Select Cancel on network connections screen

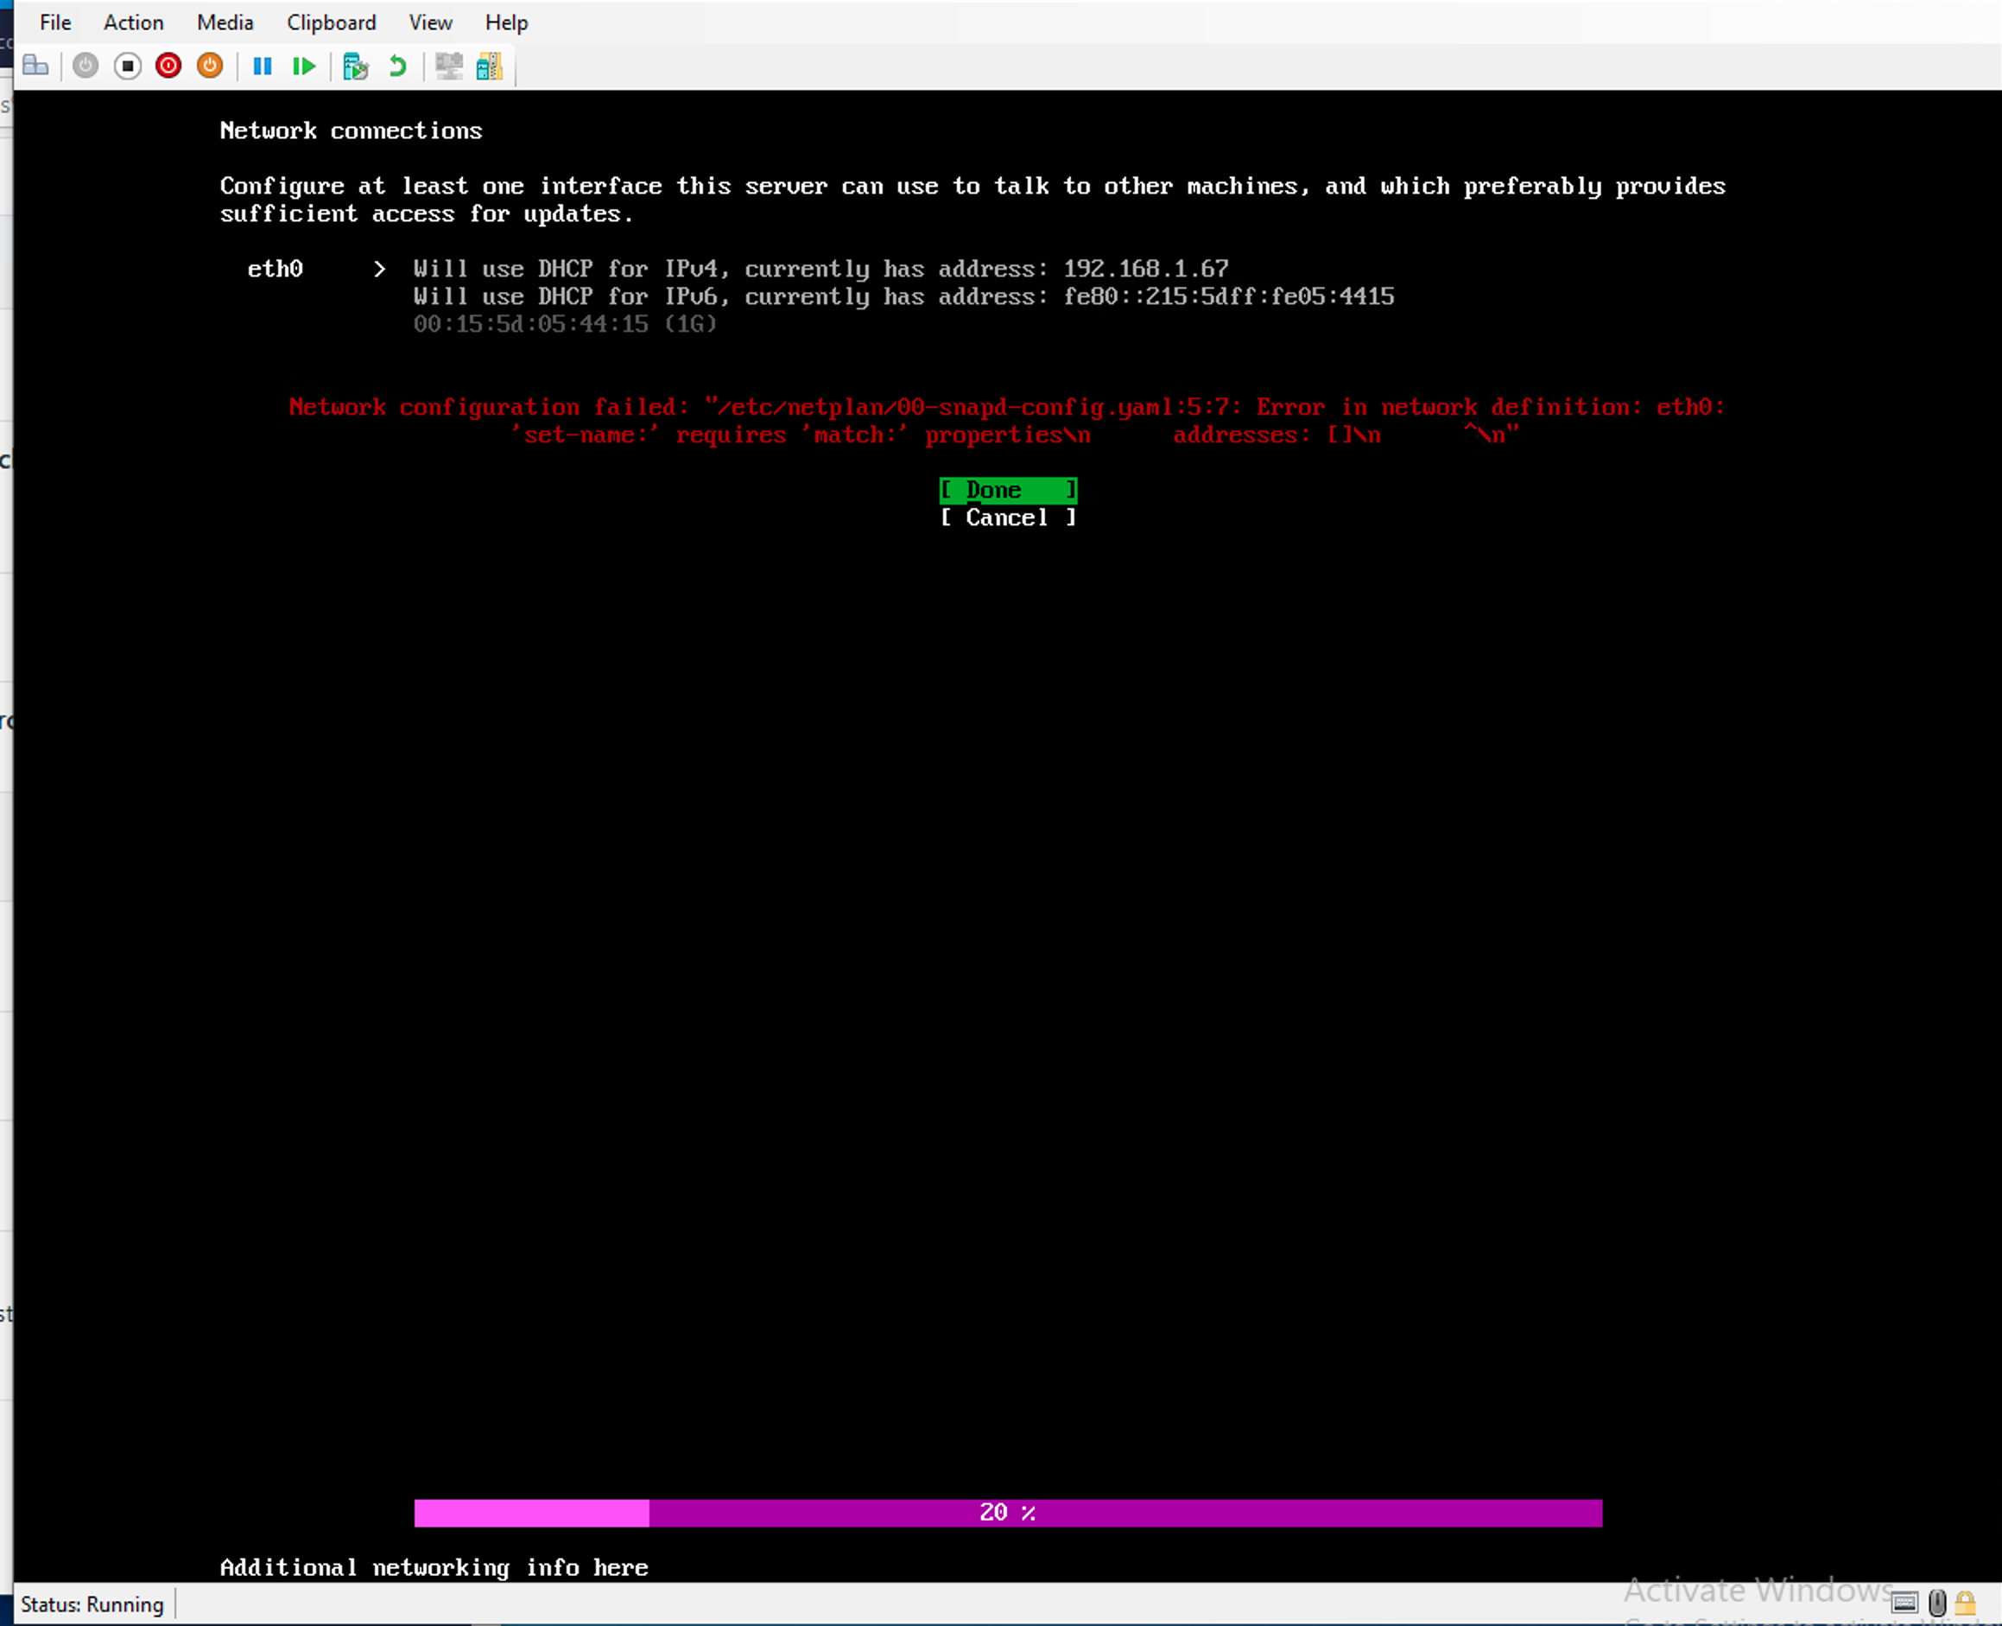point(1007,518)
